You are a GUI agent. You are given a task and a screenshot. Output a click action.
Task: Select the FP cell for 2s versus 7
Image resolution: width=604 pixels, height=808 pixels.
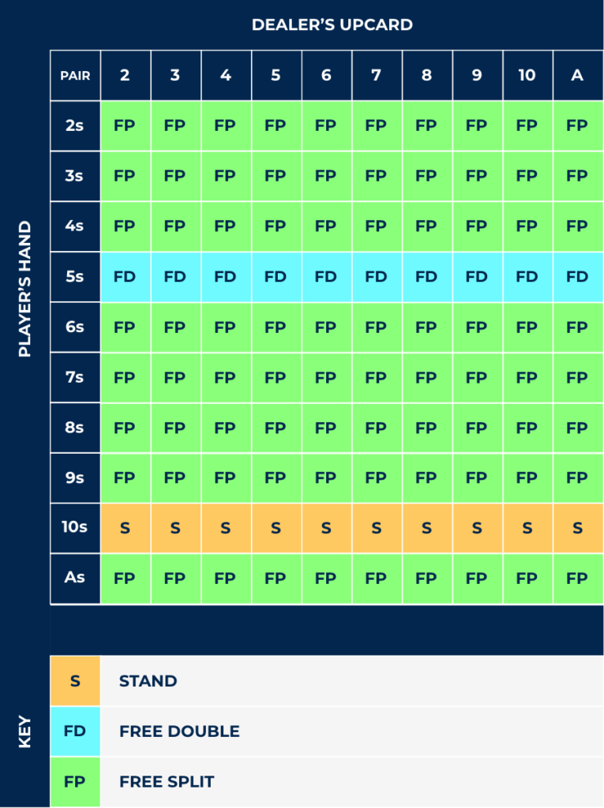tap(377, 125)
